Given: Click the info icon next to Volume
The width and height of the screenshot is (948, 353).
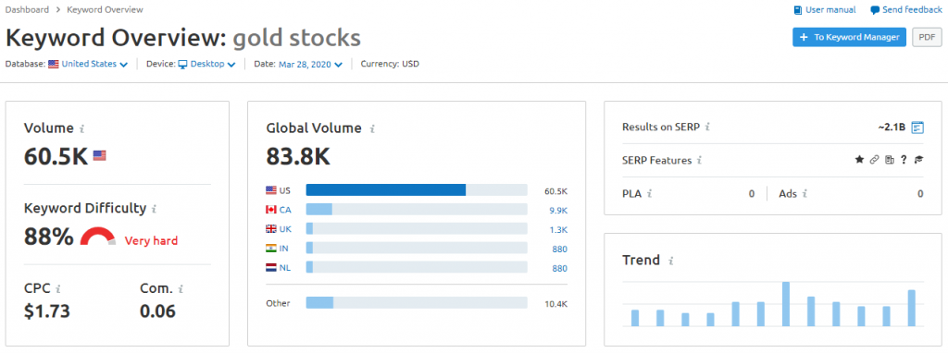Looking at the screenshot, I should point(82,128).
